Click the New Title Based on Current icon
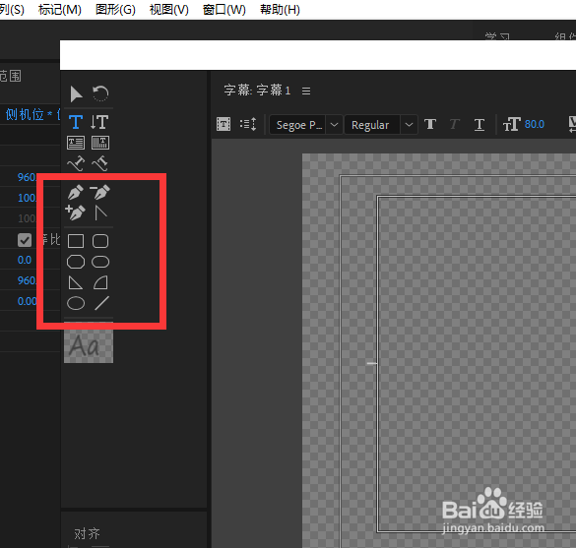Viewport: 576px width, 548px height. (x=224, y=124)
